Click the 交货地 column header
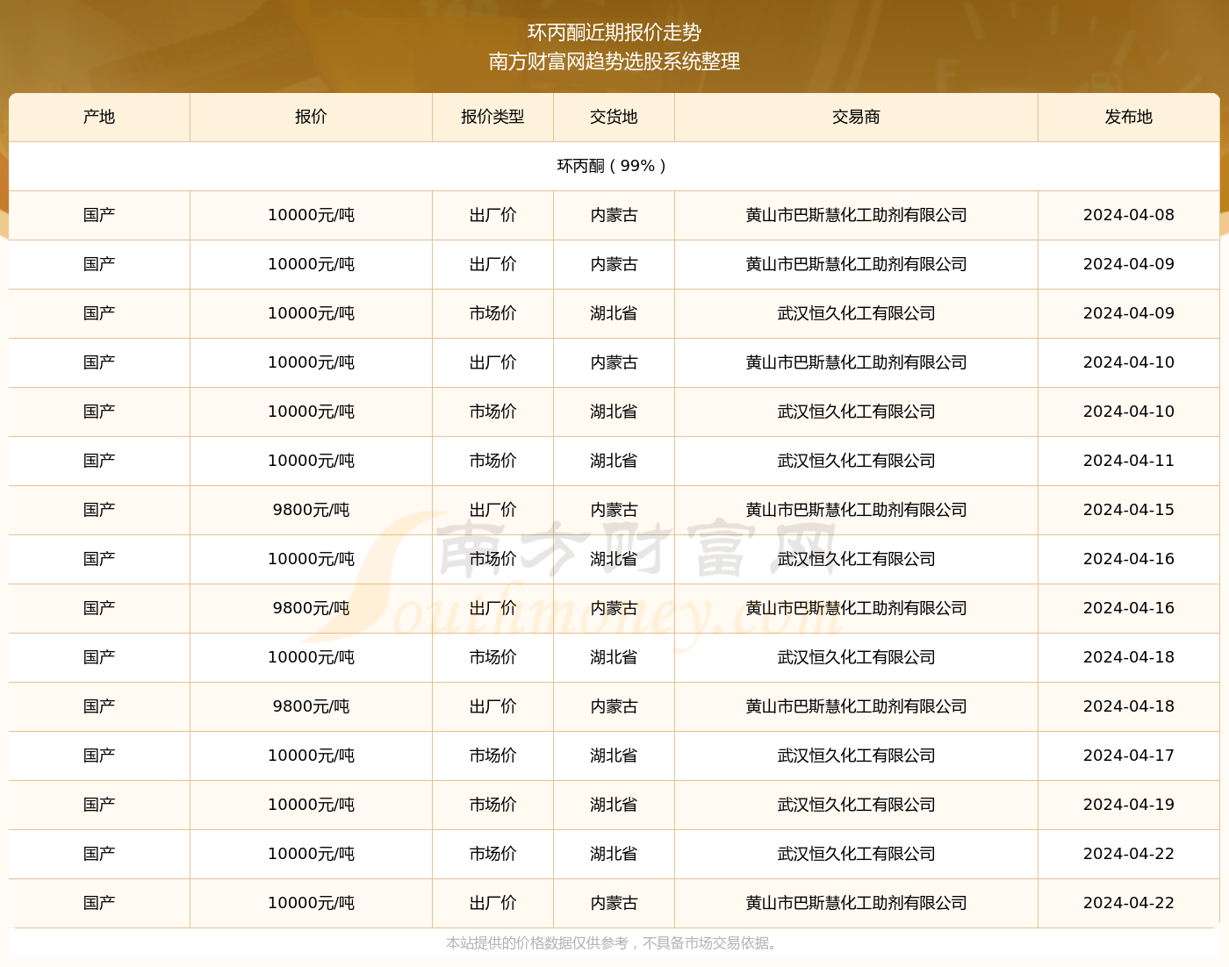This screenshot has height=967, width=1229. coord(614,117)
